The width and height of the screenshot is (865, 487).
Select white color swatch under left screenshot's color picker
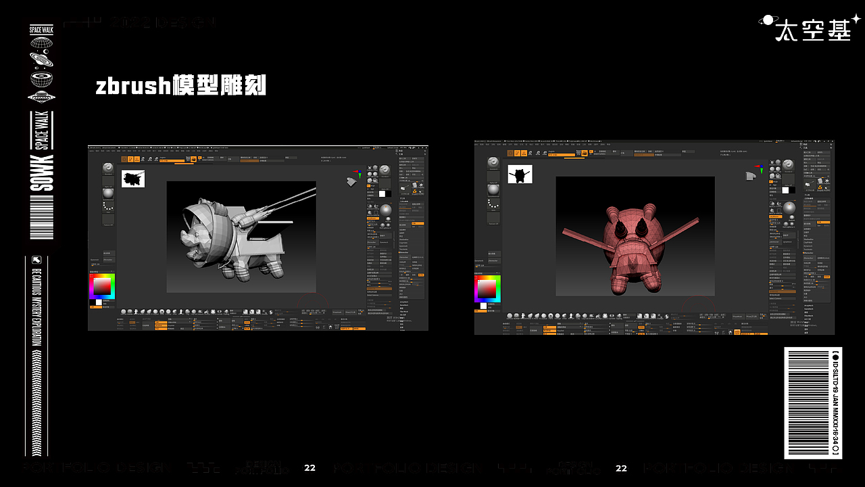point(99,302)
